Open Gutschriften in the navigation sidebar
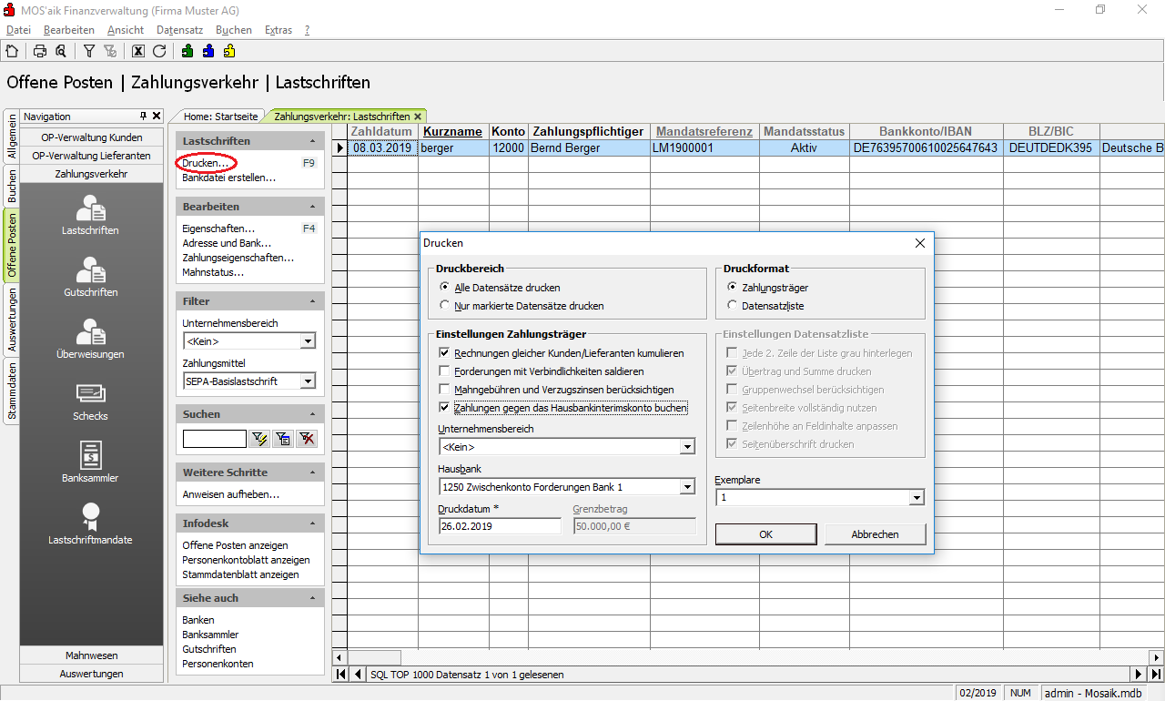 pyautogui.click(x=90, y=276)
